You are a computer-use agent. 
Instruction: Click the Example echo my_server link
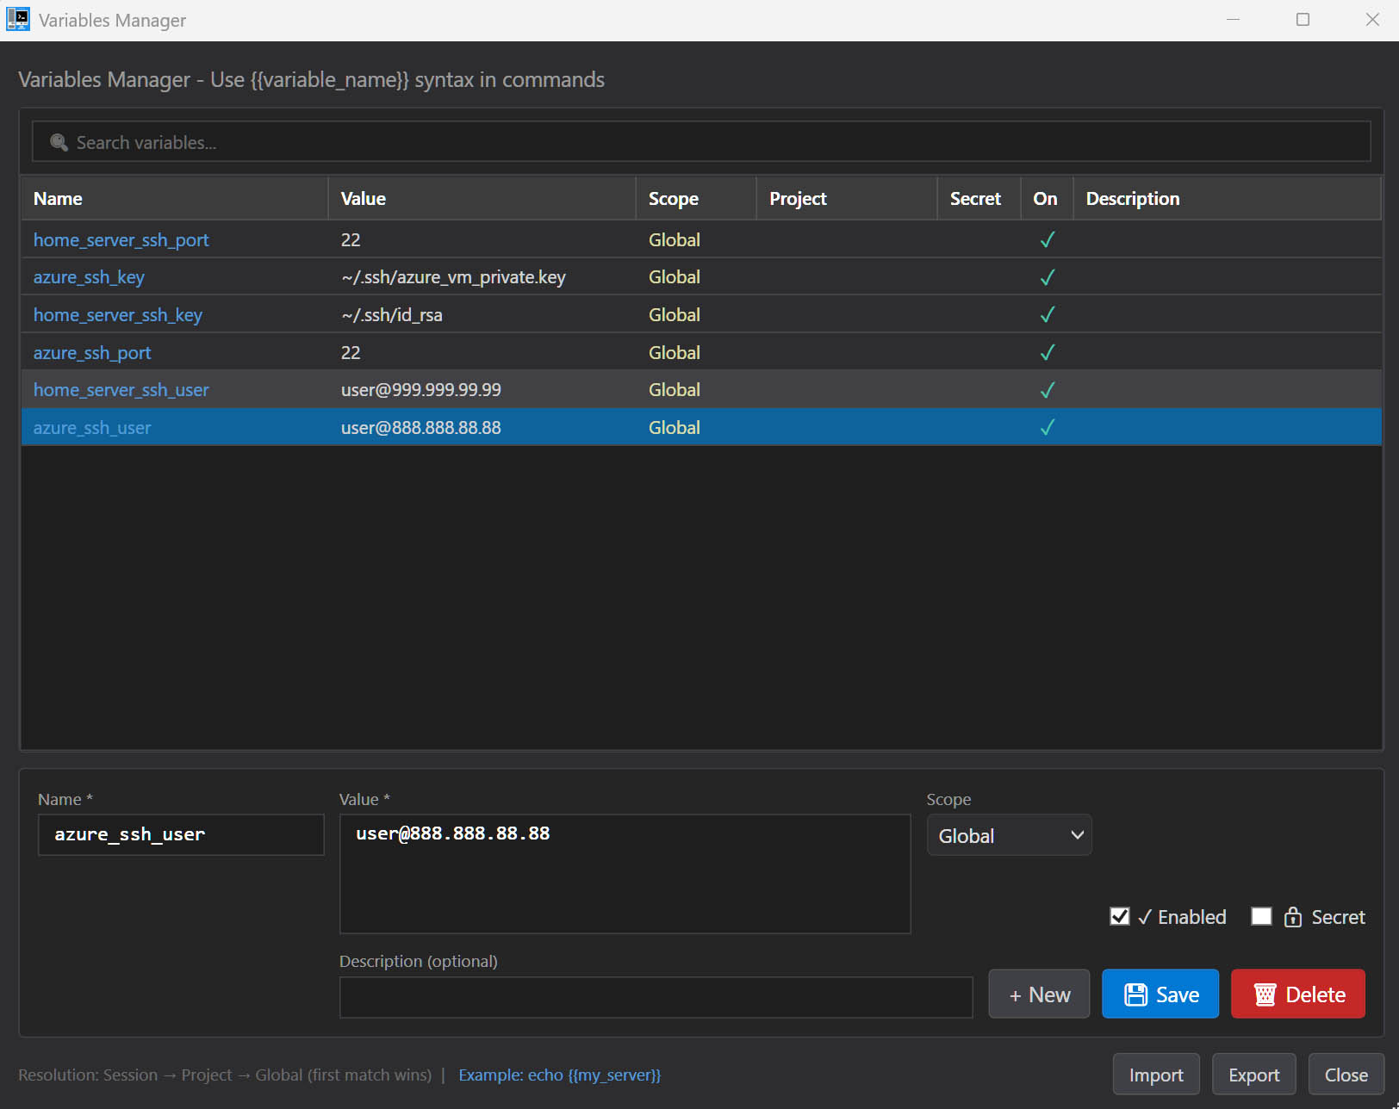click(x=559, y=1075)
